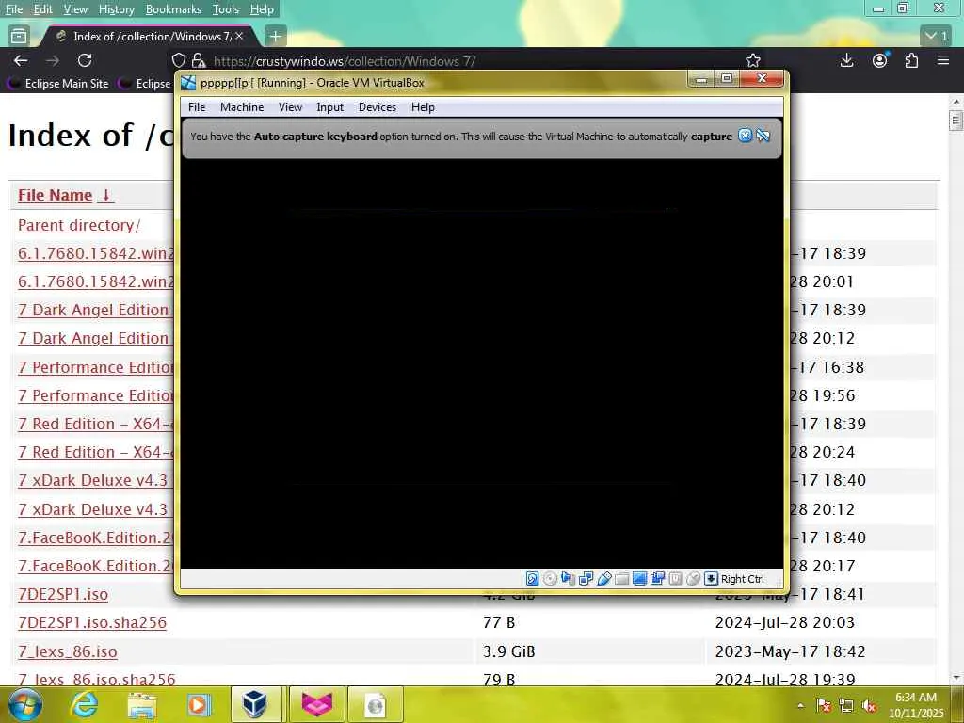
Task: Open the browser Edit menu
Action: [x=43, y=9]
